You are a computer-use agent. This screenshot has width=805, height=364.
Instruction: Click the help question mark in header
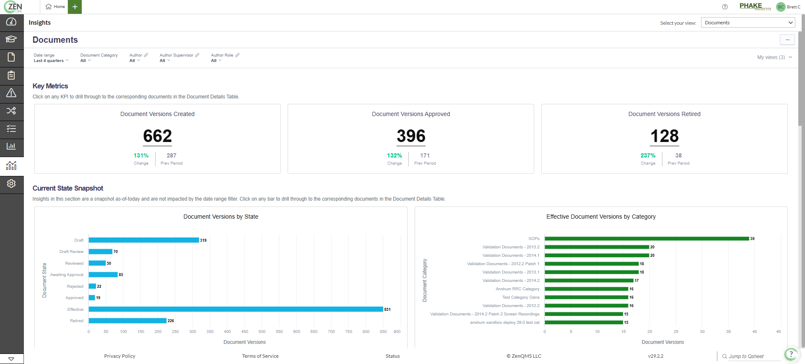[725, 7]
